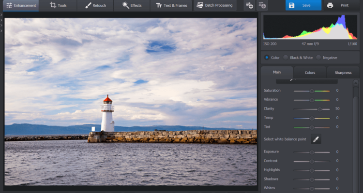Click the add preset sliders icon
The image size is (363, 193).
tap(249, 5)
